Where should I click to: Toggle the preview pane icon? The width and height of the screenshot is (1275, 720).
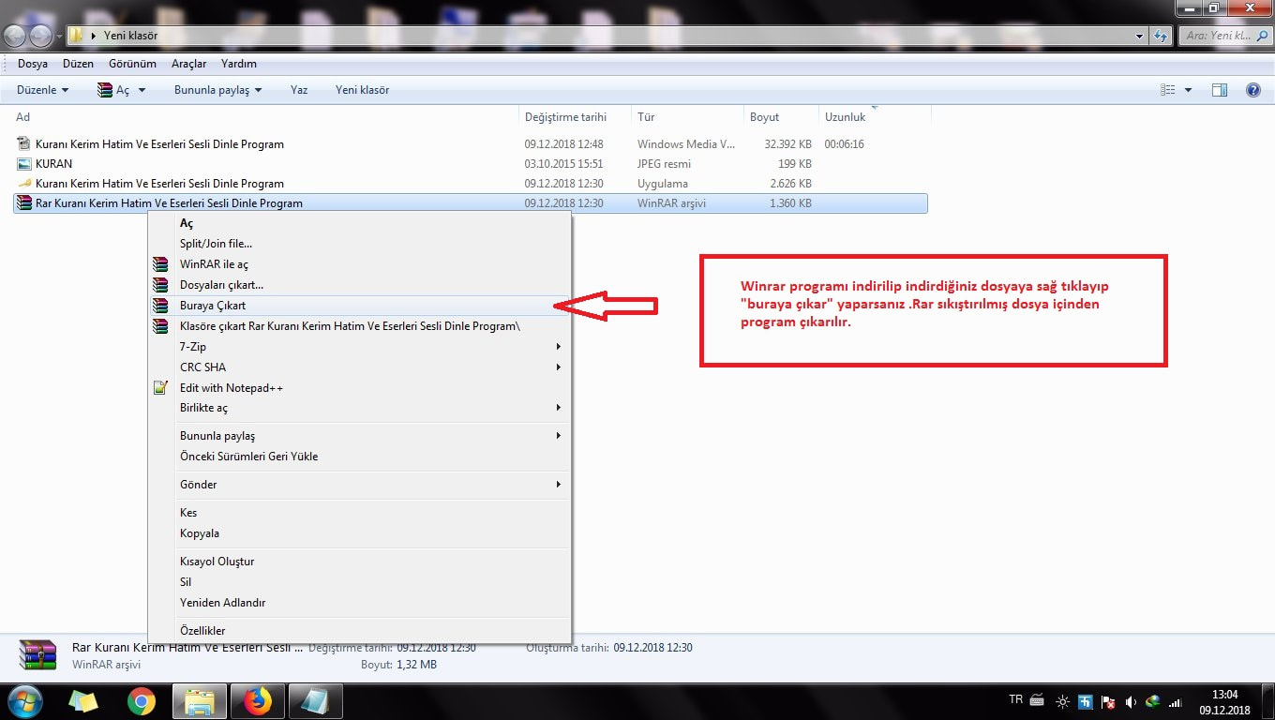coord(1219,90)
